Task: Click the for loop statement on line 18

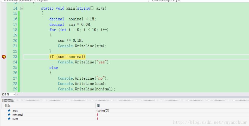Action: pos(79,30)
